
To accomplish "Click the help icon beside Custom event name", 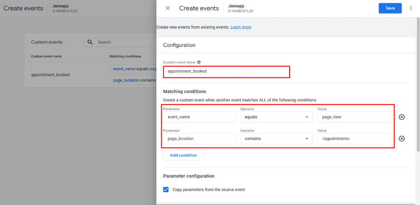I will pyautogui.click(x=199, y=62).
